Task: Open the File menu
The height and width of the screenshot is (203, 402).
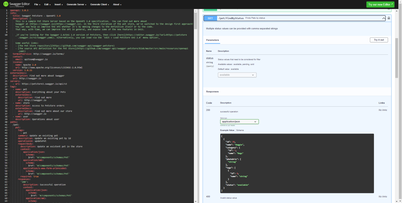Action: [x=37, y=4]
